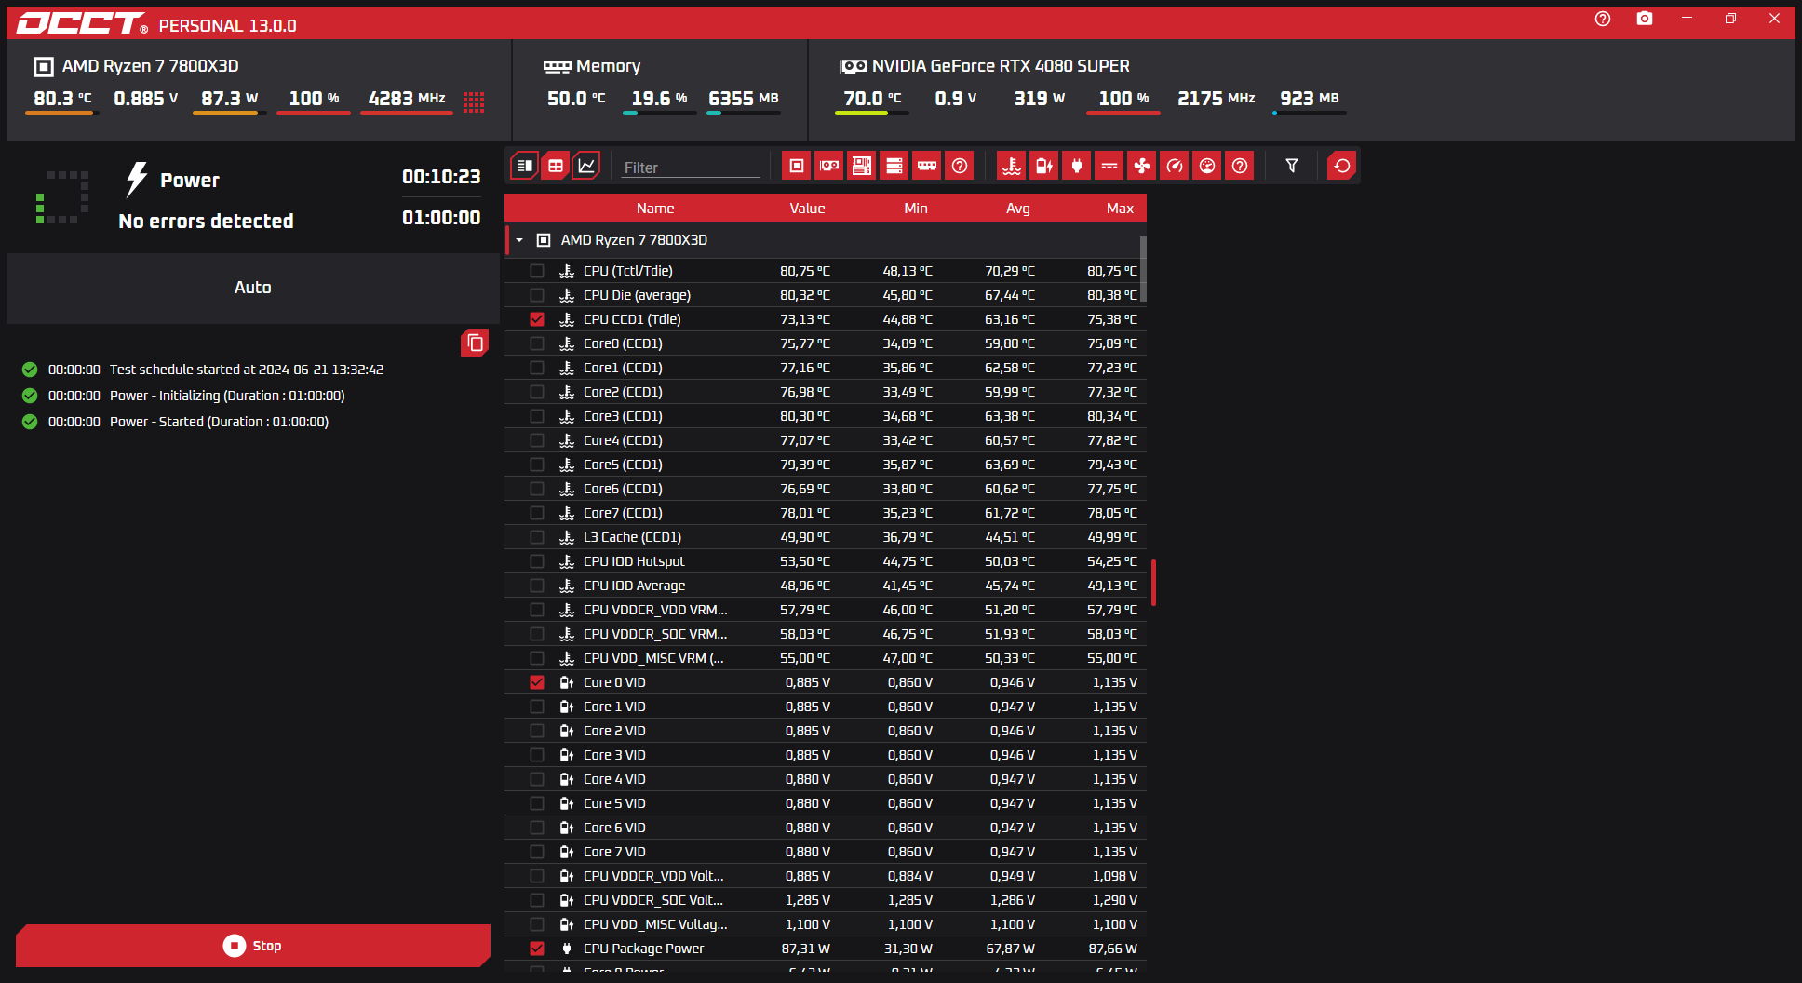Toggle the current sensor filter icon

1109,166
